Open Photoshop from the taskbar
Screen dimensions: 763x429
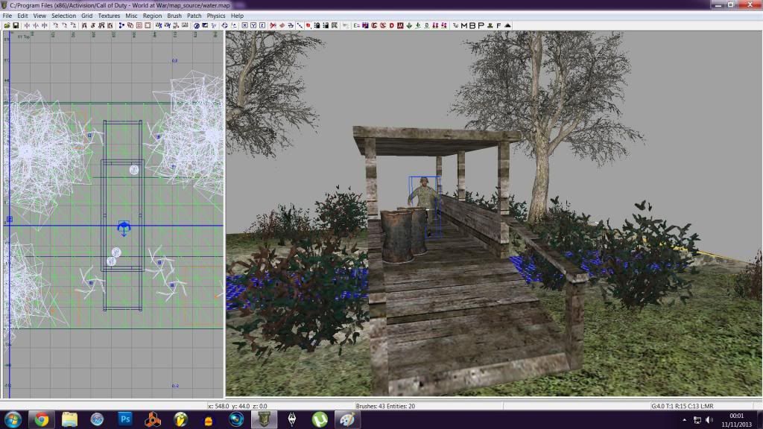[125, 419]
